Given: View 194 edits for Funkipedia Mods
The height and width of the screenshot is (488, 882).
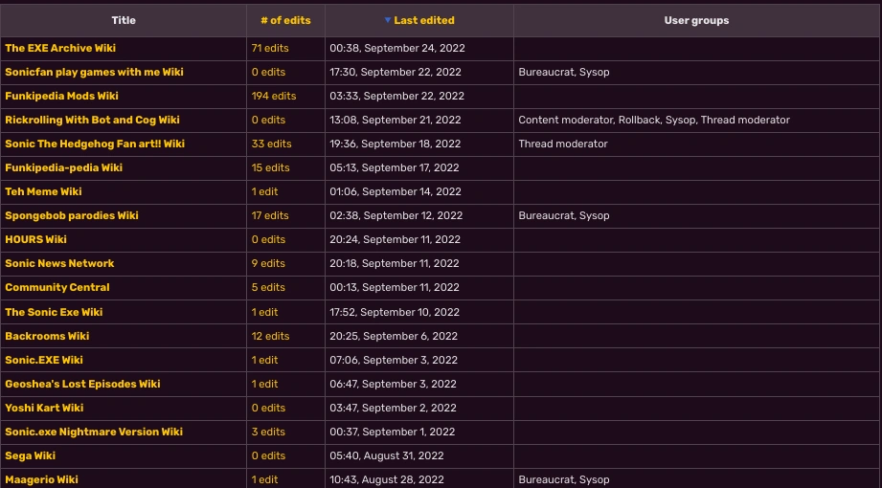Looking at the screenshot, I should [274, 96].
